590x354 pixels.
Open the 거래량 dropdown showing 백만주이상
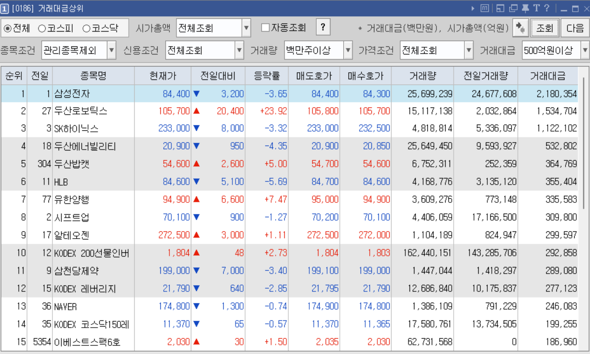click(x=348, y=50)
